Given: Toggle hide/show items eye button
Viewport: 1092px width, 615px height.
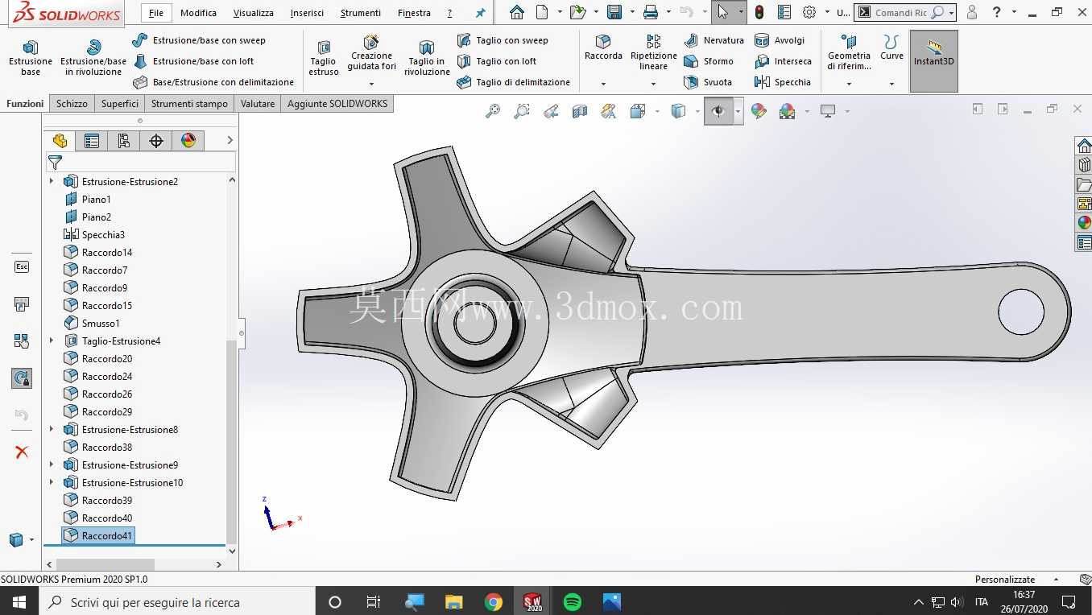Looking at the screenshot, I should point(718,111).
